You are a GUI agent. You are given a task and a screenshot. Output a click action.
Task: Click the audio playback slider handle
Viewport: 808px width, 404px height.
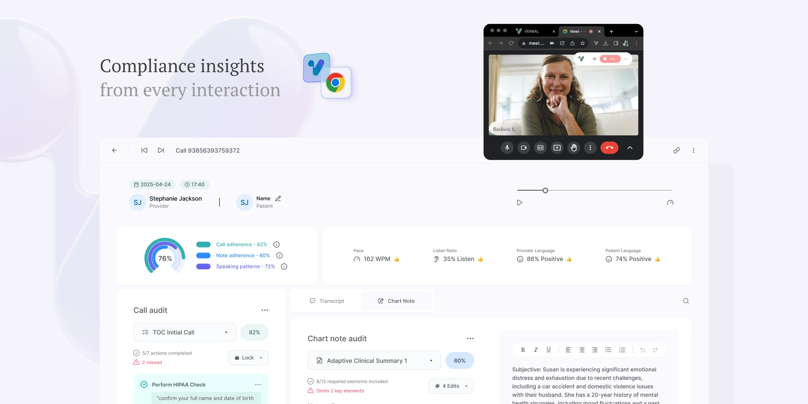coord(545,190)
